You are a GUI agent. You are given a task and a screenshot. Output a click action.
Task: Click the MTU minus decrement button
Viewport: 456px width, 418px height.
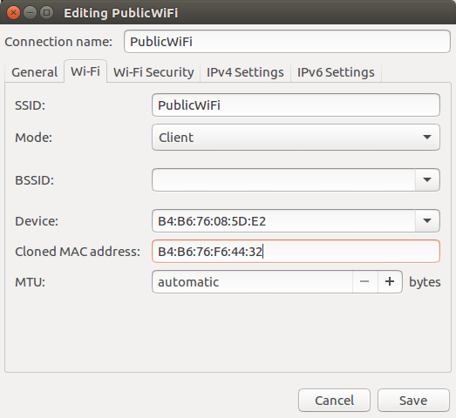364,281
